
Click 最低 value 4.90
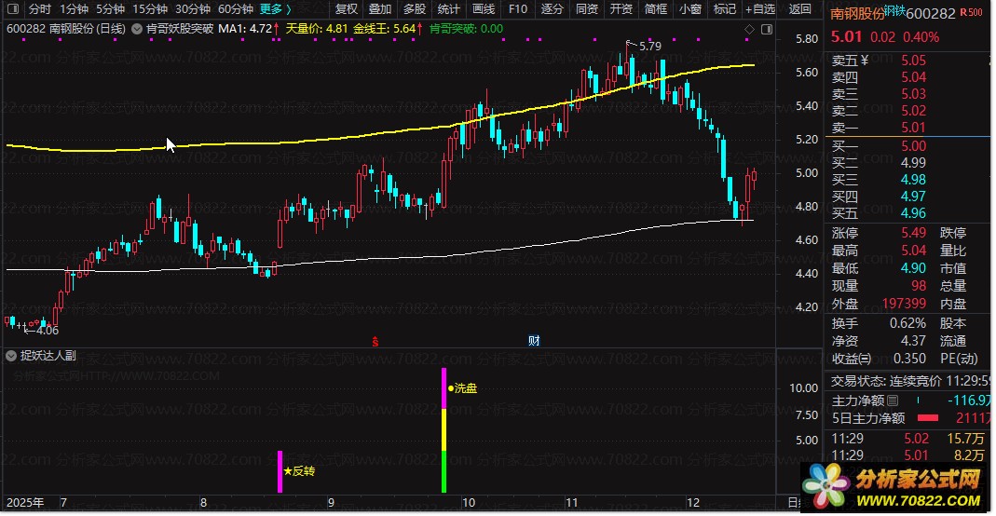[913, 268]
